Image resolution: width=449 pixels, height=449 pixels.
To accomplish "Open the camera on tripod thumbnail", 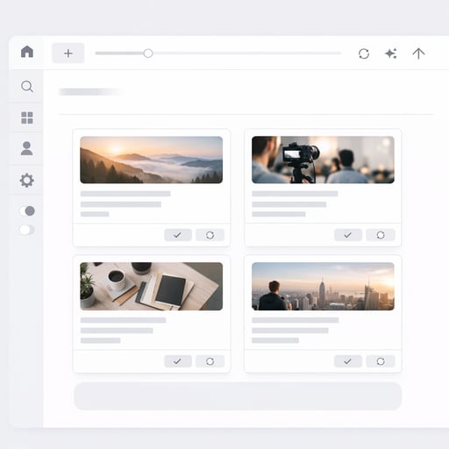I will (x=323, y=160).
